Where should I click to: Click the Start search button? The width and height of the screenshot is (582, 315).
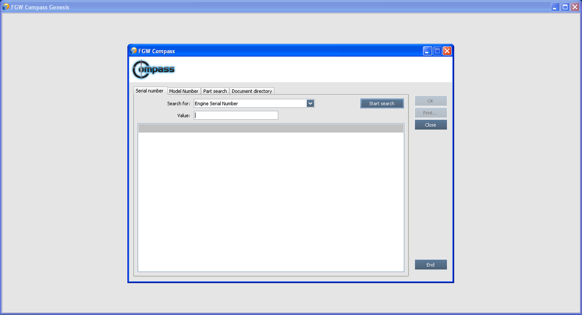click(382, 103)
